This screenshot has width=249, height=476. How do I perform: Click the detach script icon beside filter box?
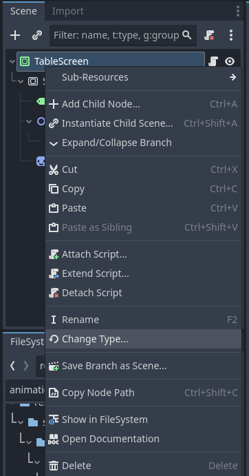[209, 36]
